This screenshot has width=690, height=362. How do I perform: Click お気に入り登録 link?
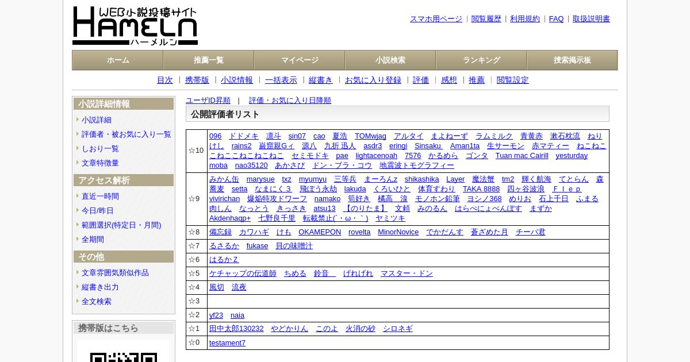(373, 80)
